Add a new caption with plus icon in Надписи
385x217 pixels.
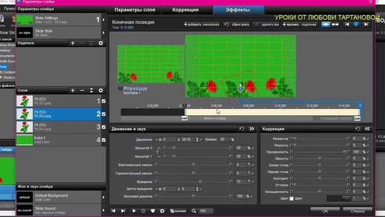[x=73, y=43]
